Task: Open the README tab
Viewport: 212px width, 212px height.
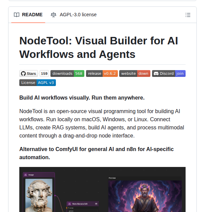Action: (x=28, y=15)
